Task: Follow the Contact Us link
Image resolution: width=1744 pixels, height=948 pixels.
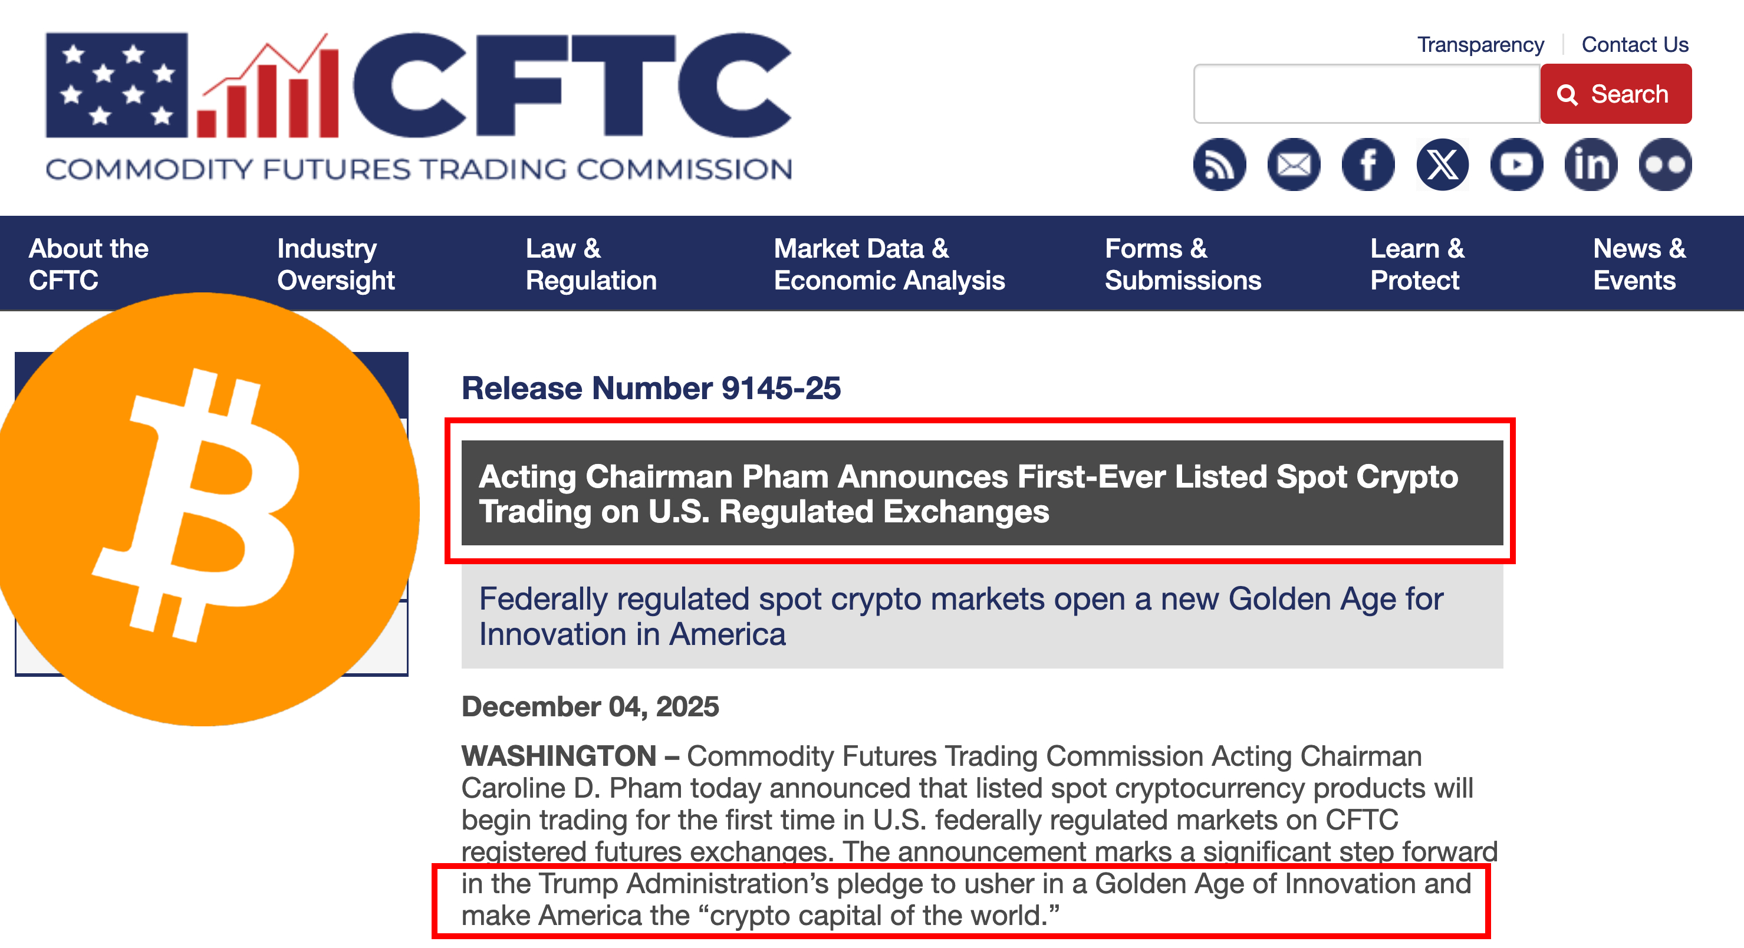Action: tap(1634, 45)
